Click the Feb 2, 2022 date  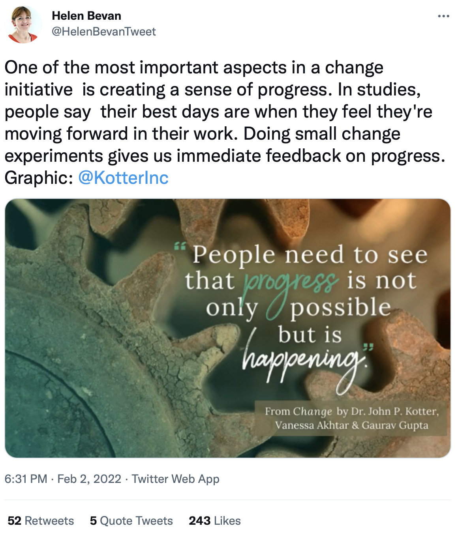pos(89,479)
